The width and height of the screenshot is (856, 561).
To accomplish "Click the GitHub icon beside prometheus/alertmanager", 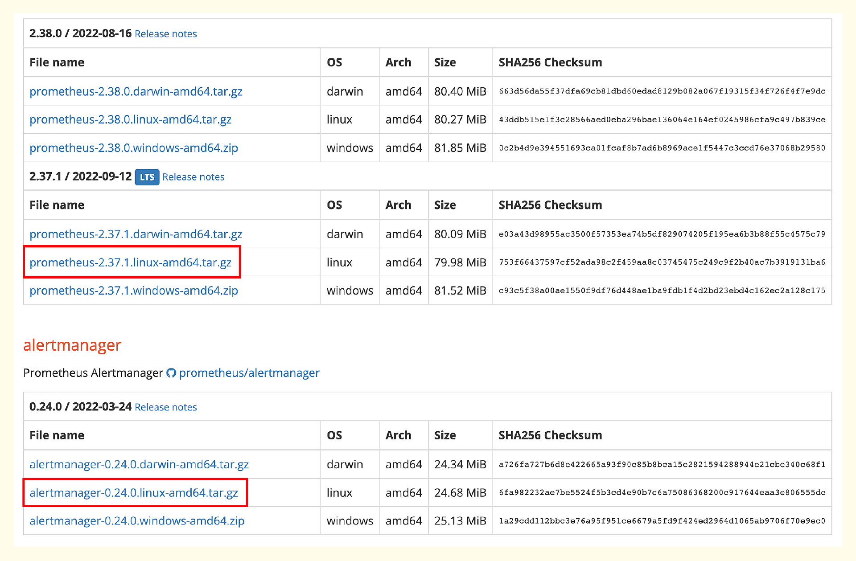I will tap(171, 373).
